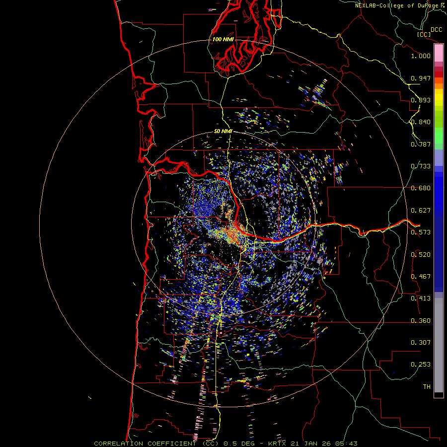Click the 0.360 scale value
The width and height of the screenshot is (447, 447).
pos(421,321)
